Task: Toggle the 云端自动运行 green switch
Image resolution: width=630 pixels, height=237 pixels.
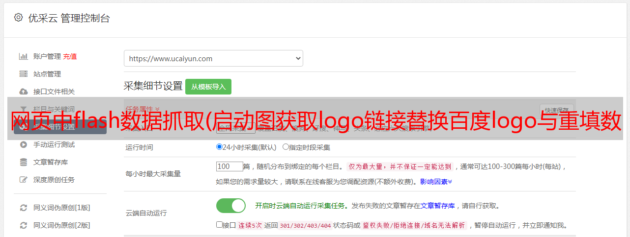Action: [231, 206]
